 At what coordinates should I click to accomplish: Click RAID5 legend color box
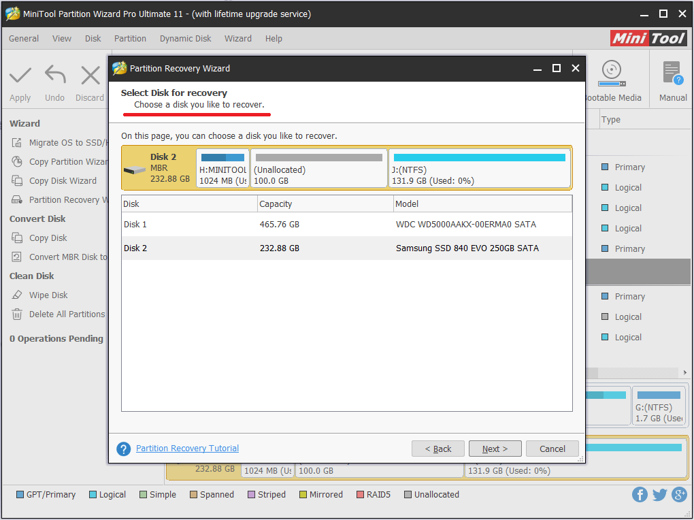pos(361,494)
